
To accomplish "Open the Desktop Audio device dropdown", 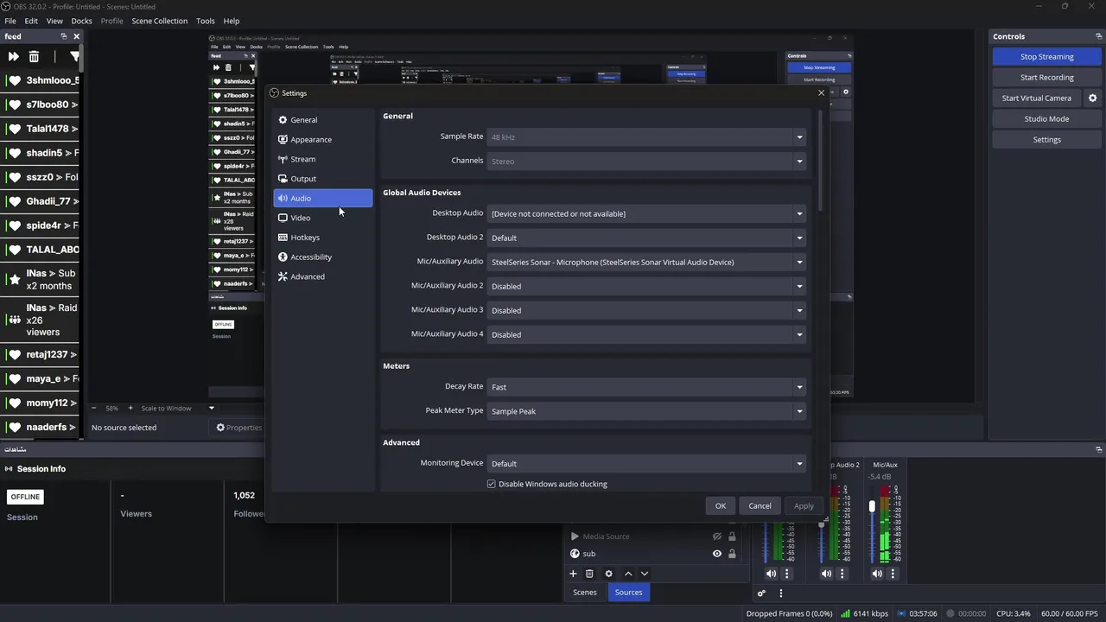I will click(646, 213).
